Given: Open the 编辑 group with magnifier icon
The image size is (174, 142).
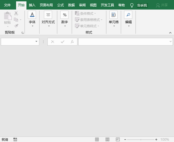Looking at the screenshot, I should 128,19.
